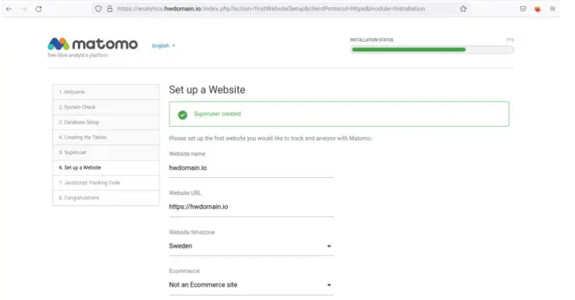Click the Ecommerce label

click(185, 271)
